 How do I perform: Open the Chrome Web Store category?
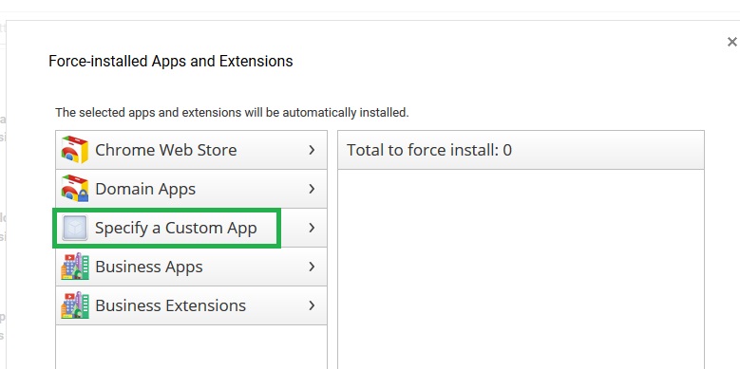[191, 150]
